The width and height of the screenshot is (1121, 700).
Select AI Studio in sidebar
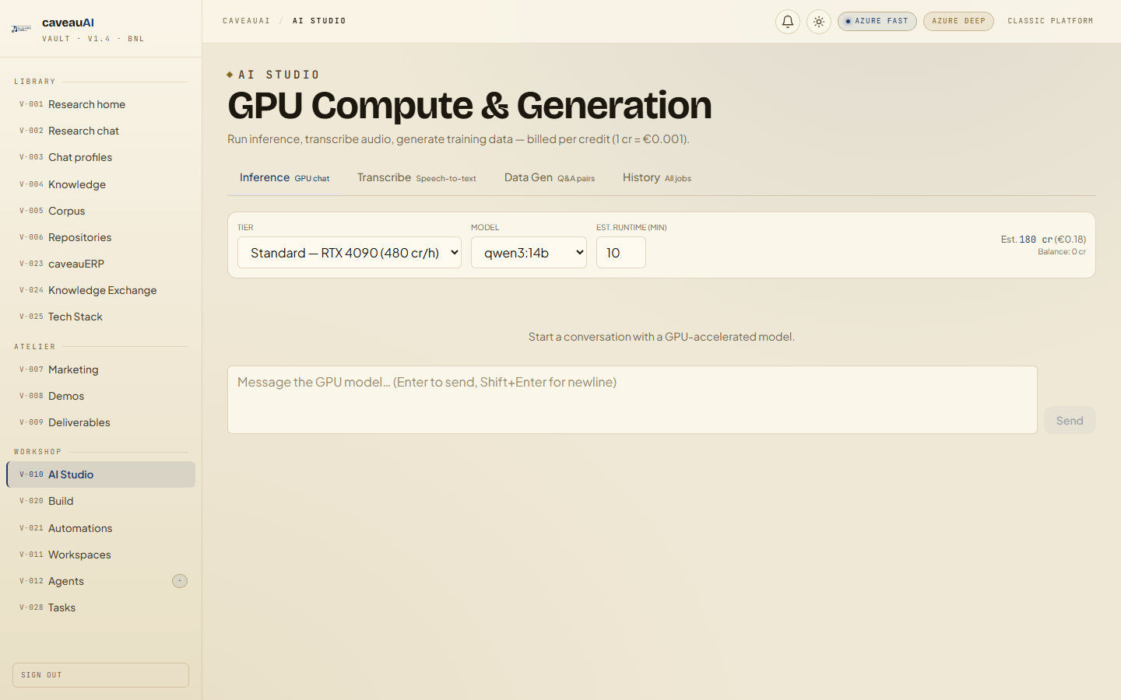pos(100,474)
